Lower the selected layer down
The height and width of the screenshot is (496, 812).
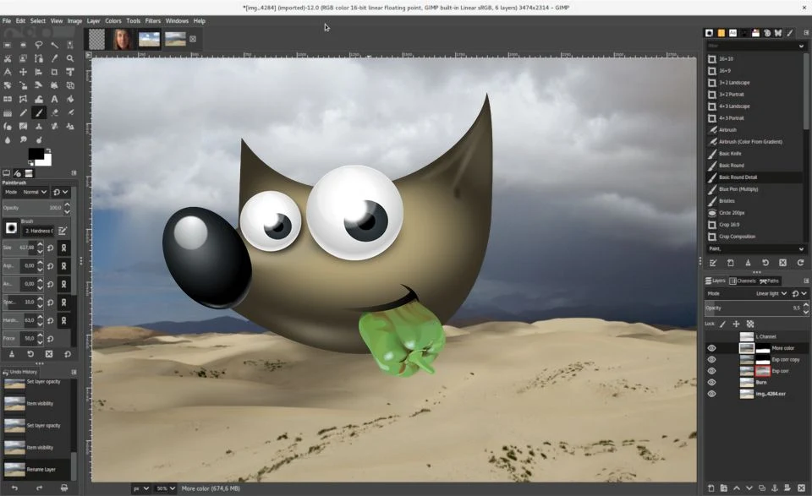(749, 488)
